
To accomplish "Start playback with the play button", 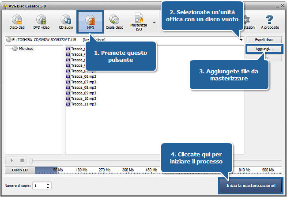I will [x=11, y=161].
